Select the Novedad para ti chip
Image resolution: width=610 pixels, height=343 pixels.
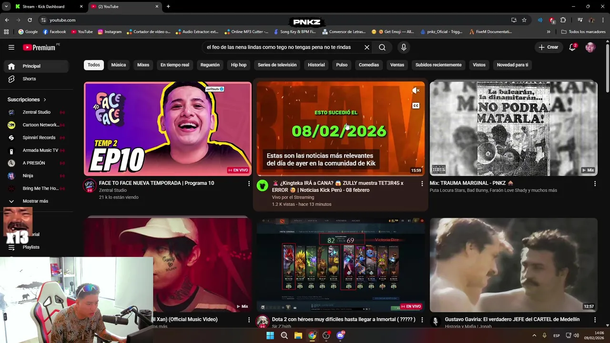(x=512, y=65)
